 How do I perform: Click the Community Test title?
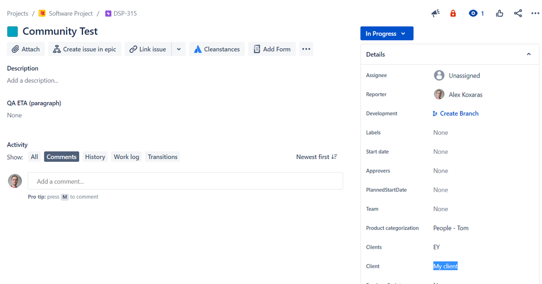pos(60,31)
